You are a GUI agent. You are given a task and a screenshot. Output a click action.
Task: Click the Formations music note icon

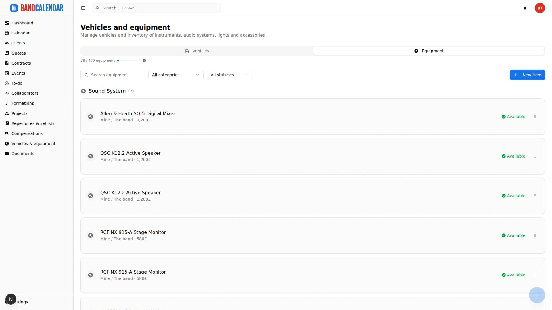(x=7, y=103)
